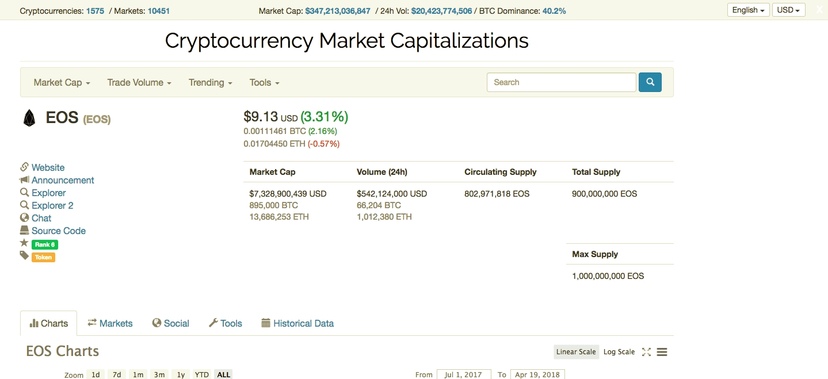Click the drive icon beside Source Code
The width and height of the screenshot is (828, 379).
tap(24, 230)
